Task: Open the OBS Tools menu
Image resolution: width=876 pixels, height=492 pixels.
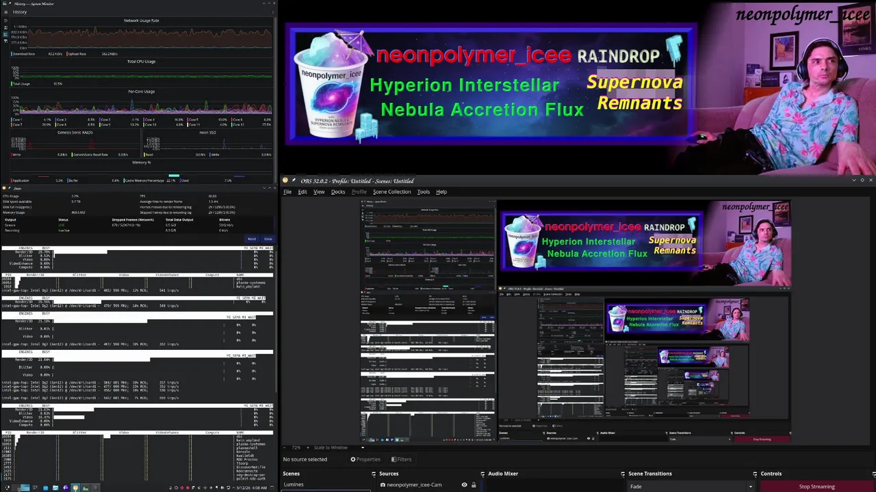Action: pos(424,192)
